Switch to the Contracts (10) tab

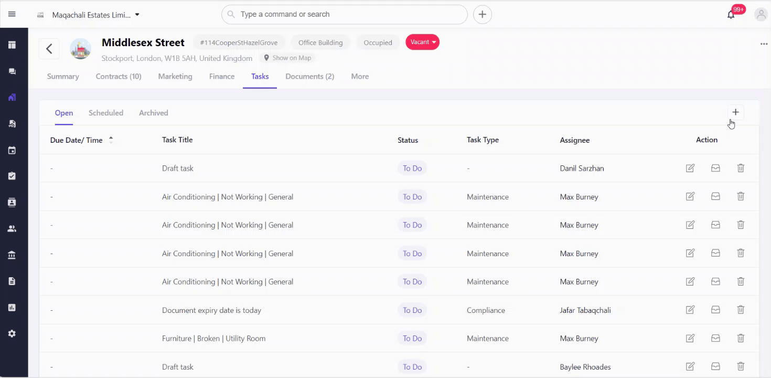pos(119,77)
